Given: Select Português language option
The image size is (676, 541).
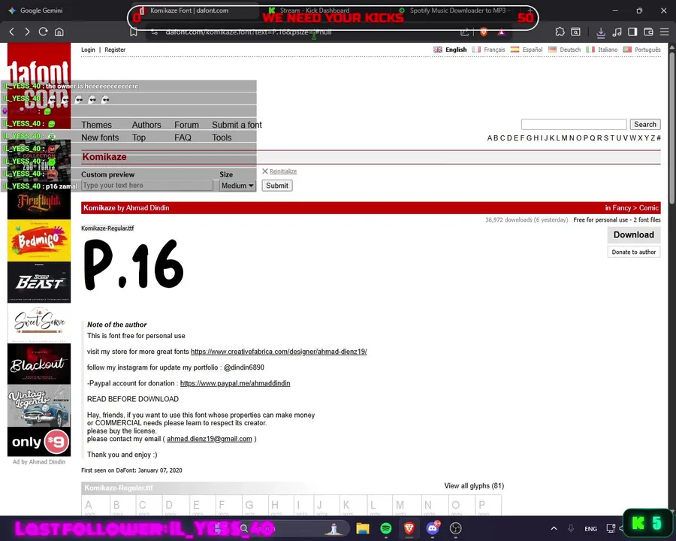Looking at the screenshot, I should tap(642, 50).
